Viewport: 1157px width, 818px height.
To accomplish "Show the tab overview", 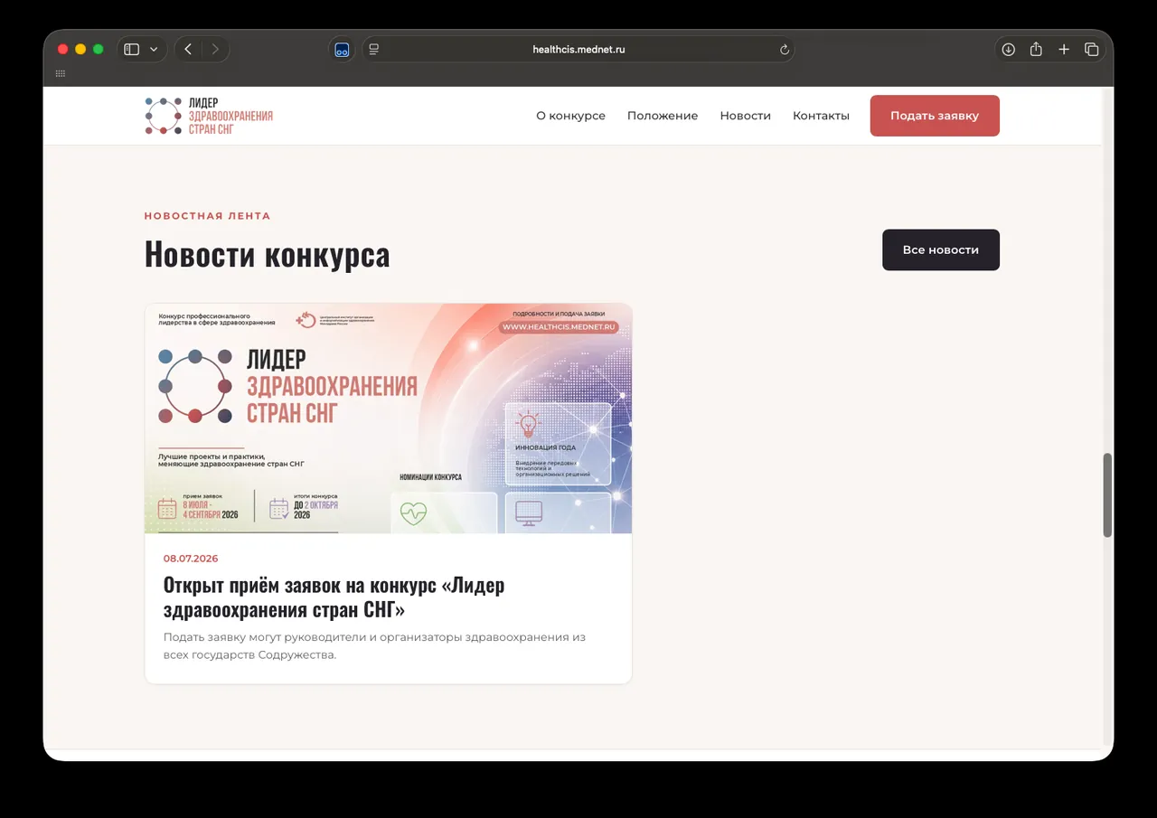I will [x=1091, y=50].
